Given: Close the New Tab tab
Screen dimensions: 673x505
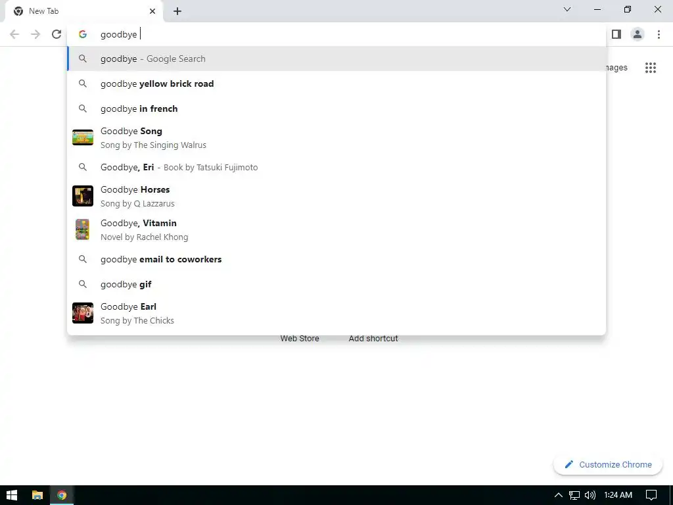Looking at the screenshot, I should pos(152,11).
